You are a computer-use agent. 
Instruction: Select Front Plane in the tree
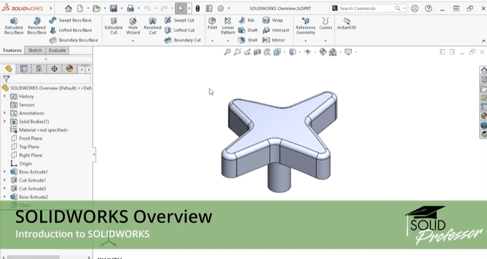(27, 138)
